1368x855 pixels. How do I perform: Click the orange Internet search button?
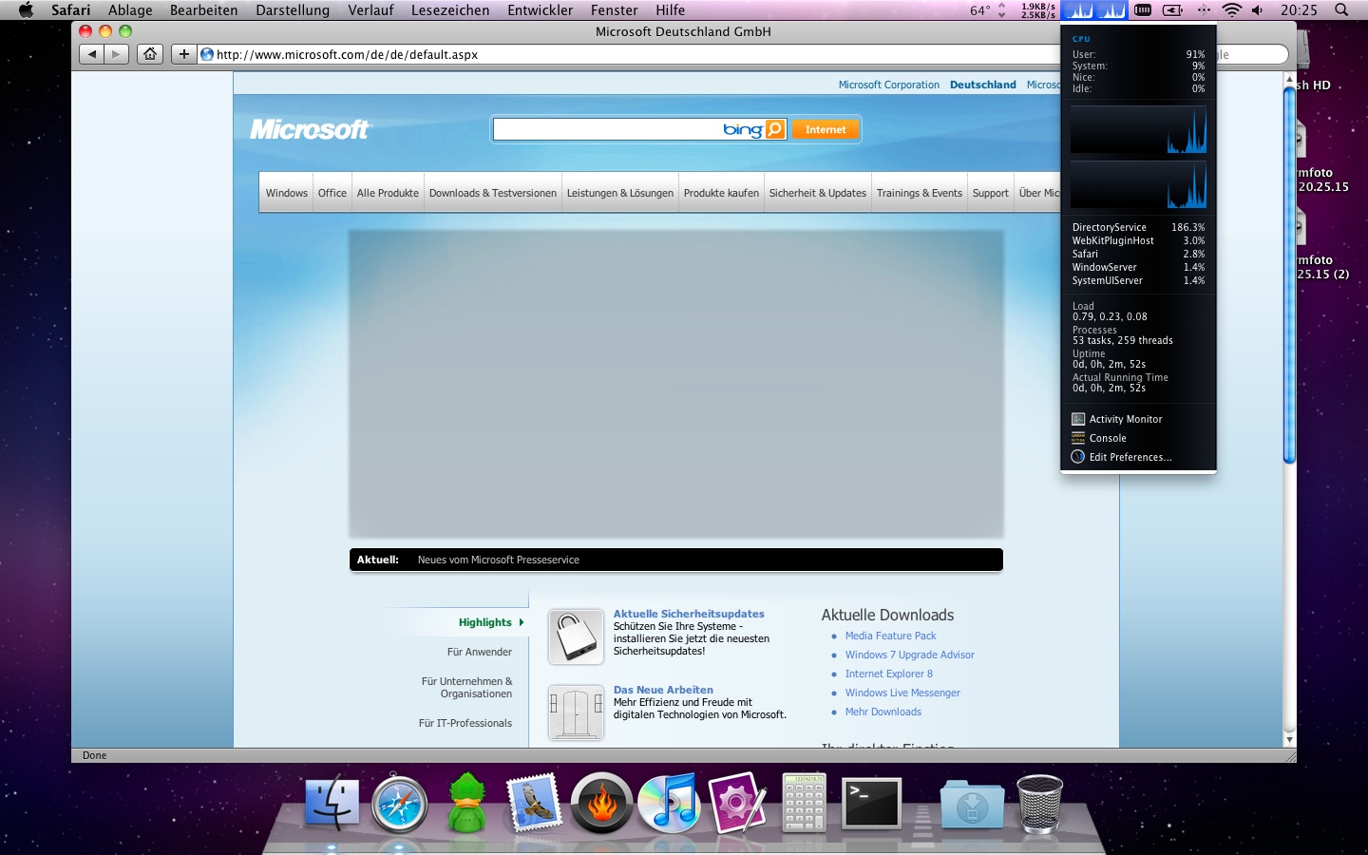click(x=826, y=129)
